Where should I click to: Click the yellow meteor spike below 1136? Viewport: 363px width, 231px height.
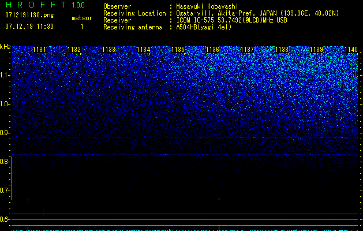[219, 228]
